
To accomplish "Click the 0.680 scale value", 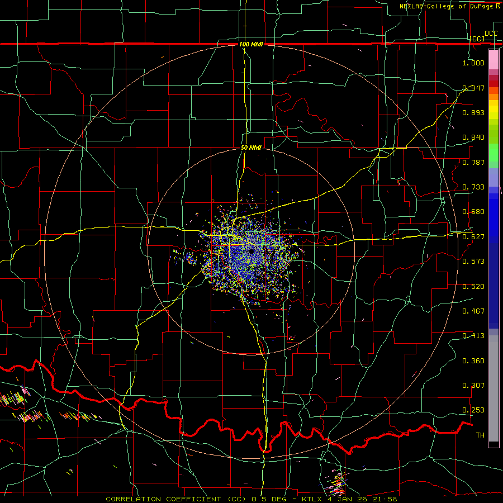I will pos(473,212).
